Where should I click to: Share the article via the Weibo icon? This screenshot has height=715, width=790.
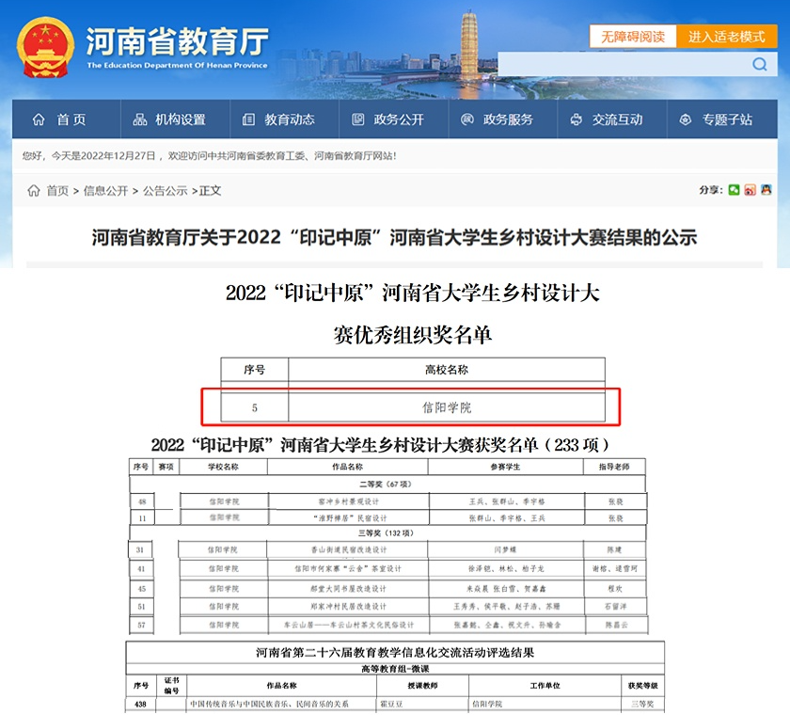pos(750,190)
